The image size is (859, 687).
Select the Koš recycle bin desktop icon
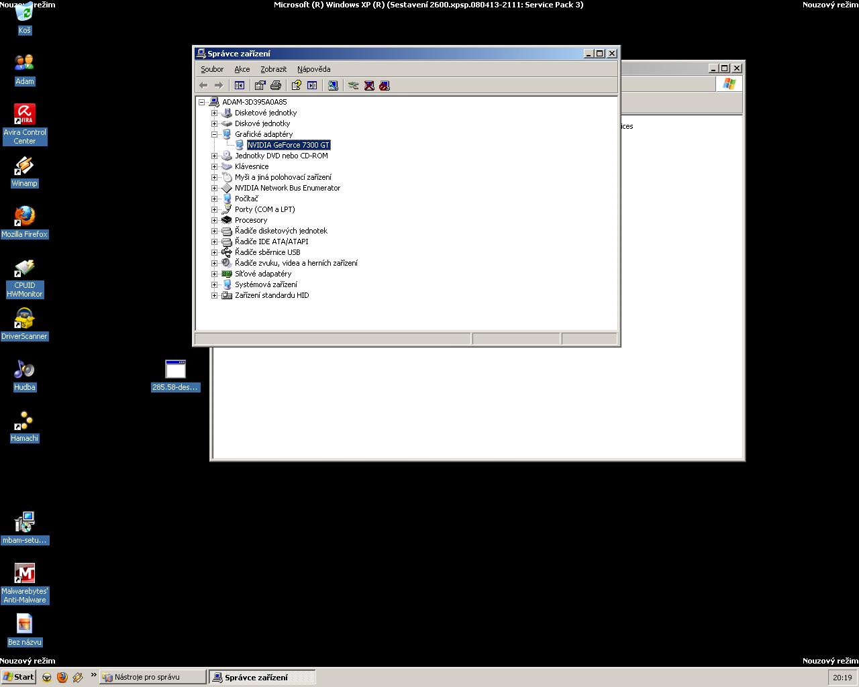25,18
